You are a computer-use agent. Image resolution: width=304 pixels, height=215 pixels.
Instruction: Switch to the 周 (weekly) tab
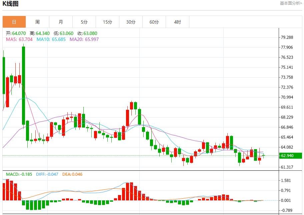point(37,22)
